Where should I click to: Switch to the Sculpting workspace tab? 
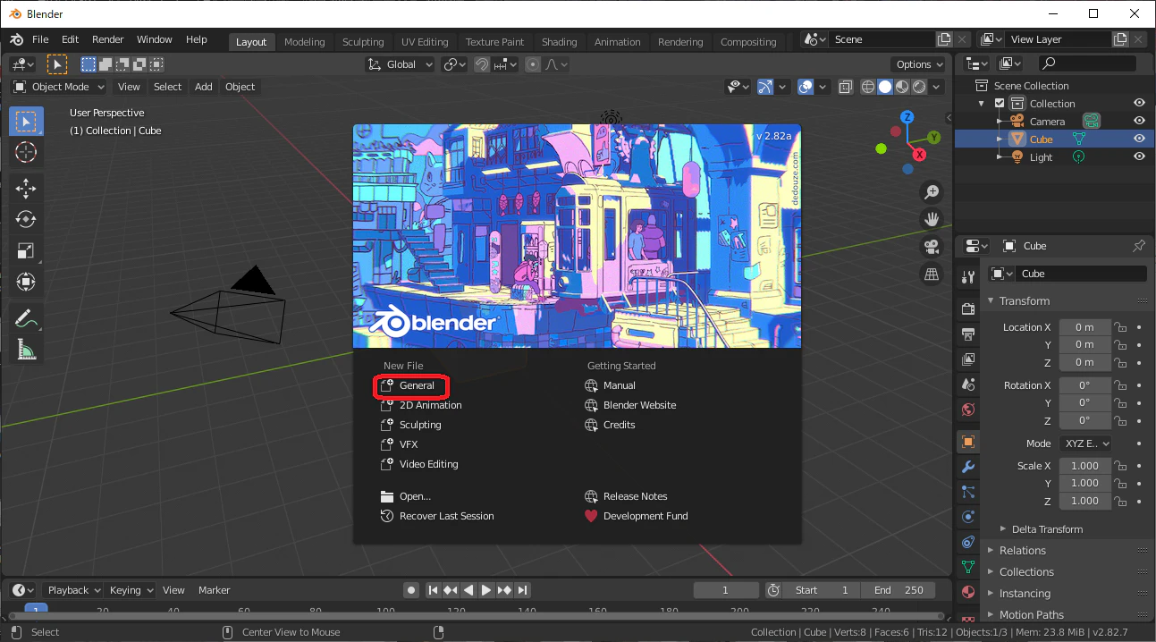point(363,42)
